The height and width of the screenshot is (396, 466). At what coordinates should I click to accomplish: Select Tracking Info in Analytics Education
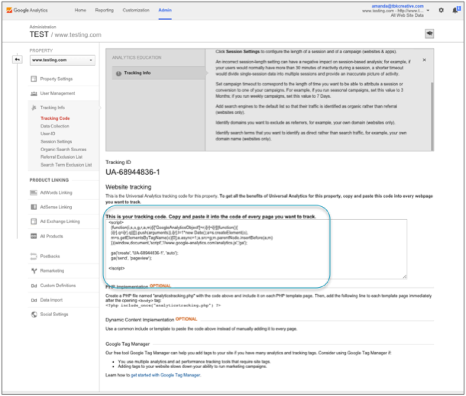pos(159,73)
